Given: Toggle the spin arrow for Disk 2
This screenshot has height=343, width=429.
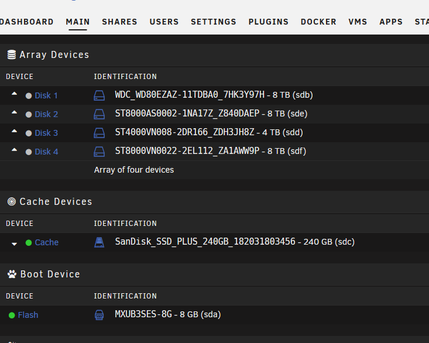Looking at the screenshot, I should pos(14,112).
